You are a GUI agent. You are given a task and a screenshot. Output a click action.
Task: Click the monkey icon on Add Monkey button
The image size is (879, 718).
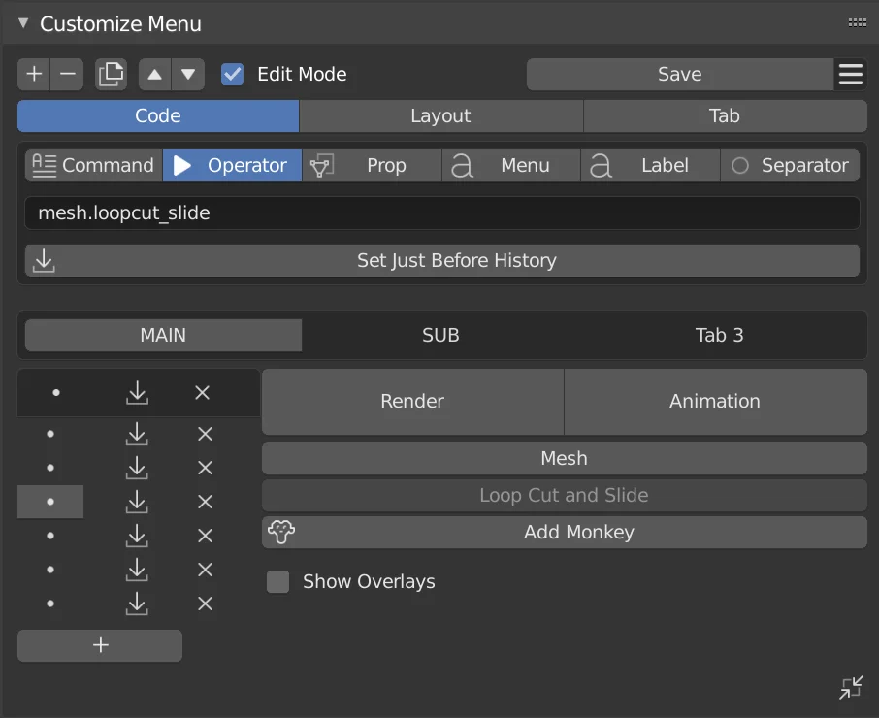pyautogui.click(x=279, y=532)
